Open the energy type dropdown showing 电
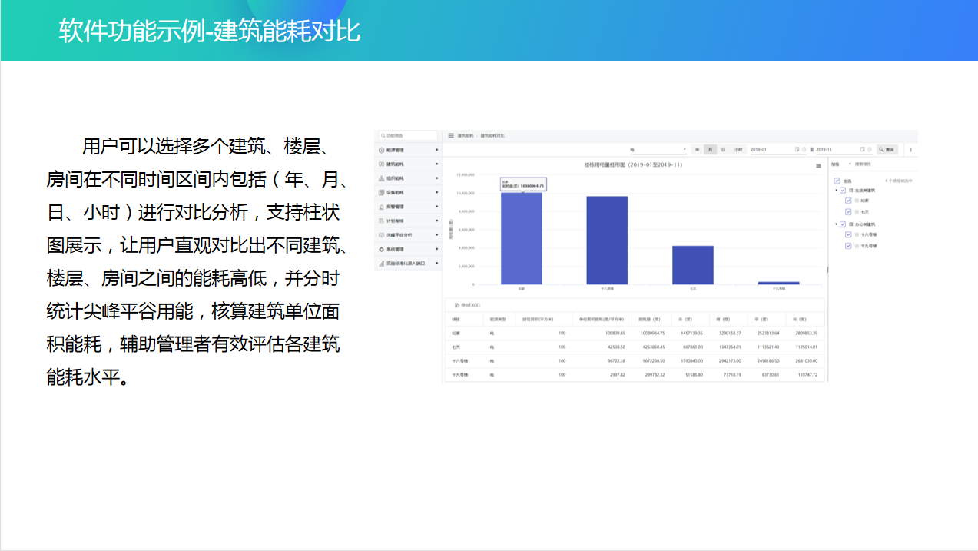978x551 pixels. [x=657, y=149]
